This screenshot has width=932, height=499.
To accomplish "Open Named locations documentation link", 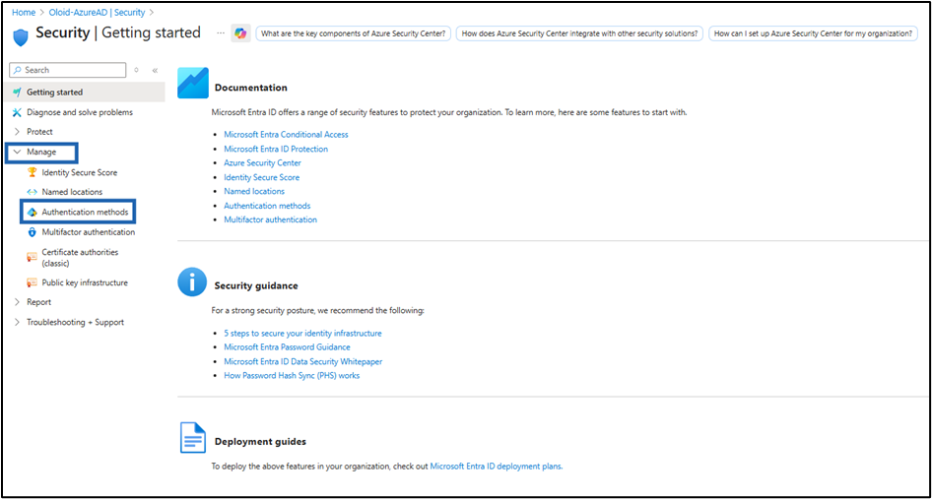I will [254, 191].
